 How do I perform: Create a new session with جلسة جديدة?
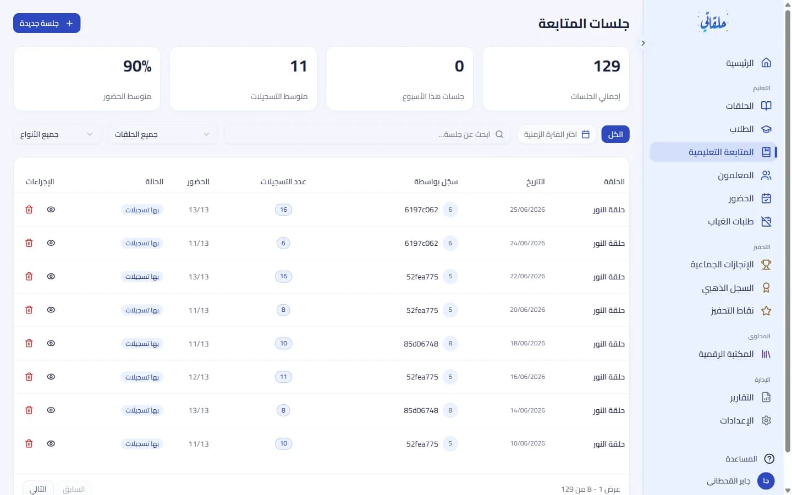point(47,23)
